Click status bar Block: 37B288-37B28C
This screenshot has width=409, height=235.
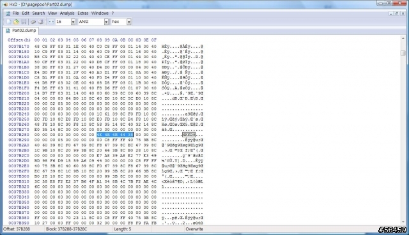[66, 229]
